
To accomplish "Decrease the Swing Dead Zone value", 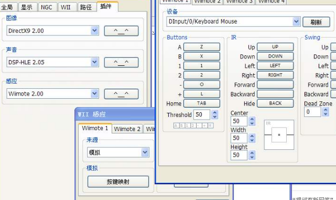I will [326, 114].
